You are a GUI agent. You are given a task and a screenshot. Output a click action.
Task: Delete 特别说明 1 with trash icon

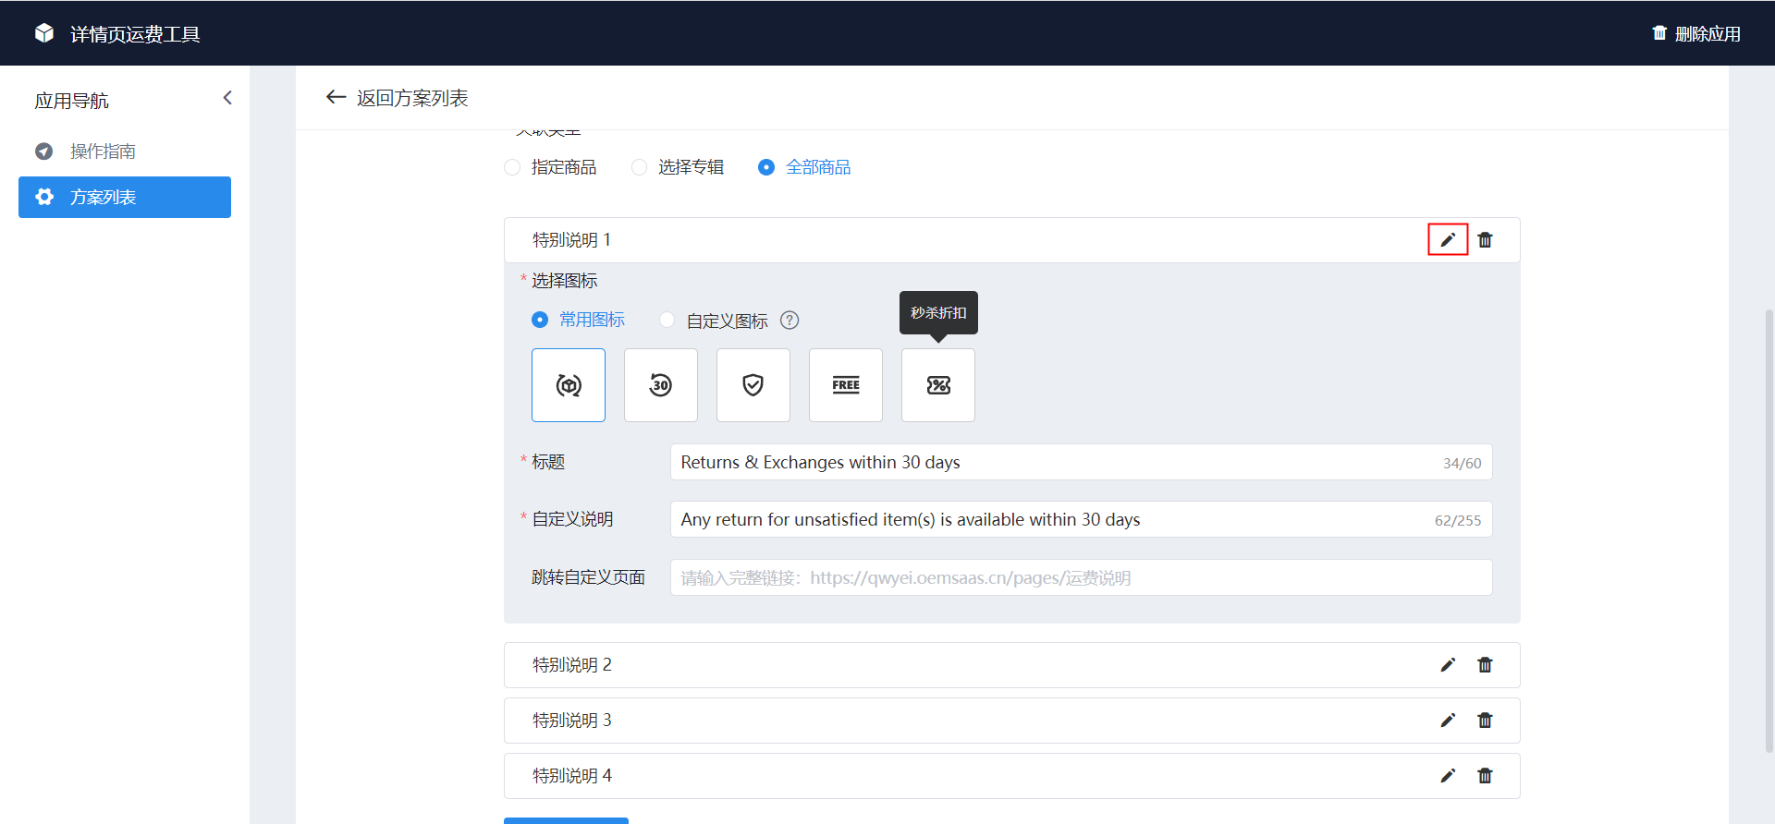pyautogui.click(x=1485, y=240)
